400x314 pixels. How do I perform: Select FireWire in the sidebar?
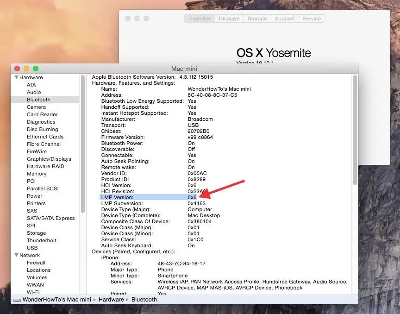(37, 151)
